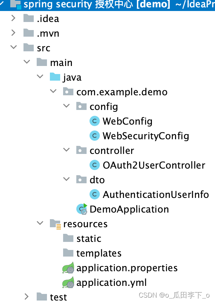Viewport: 215px width, 302px height.
Task: Collapse the src folder
Action: (x=14, y=48)
